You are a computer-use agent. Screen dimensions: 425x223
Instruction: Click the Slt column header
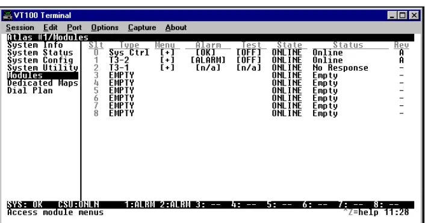point(96,45)
